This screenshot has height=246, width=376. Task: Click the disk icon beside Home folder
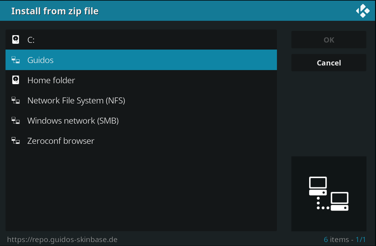(16, 80)
